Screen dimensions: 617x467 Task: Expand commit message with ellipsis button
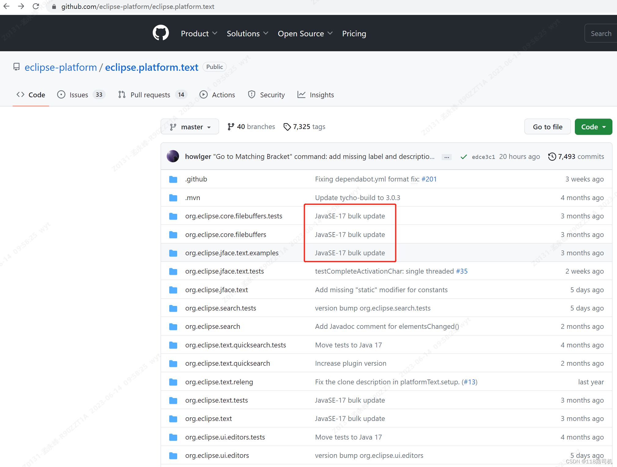click(x=447, y=157)
